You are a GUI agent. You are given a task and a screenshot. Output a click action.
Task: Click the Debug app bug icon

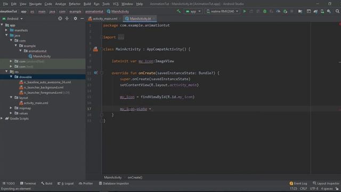(x=265, y=11)
